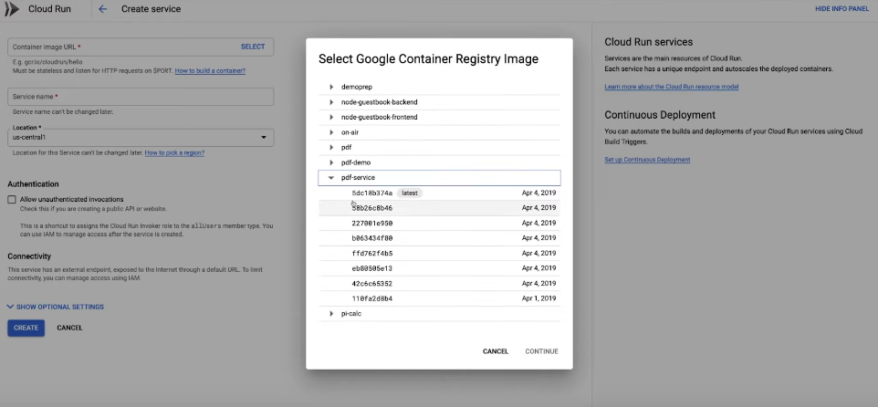Expand the pdf-demo folder arrow
Screen dimensions: 878x407
pyautogui.click(x=331, y=162)
